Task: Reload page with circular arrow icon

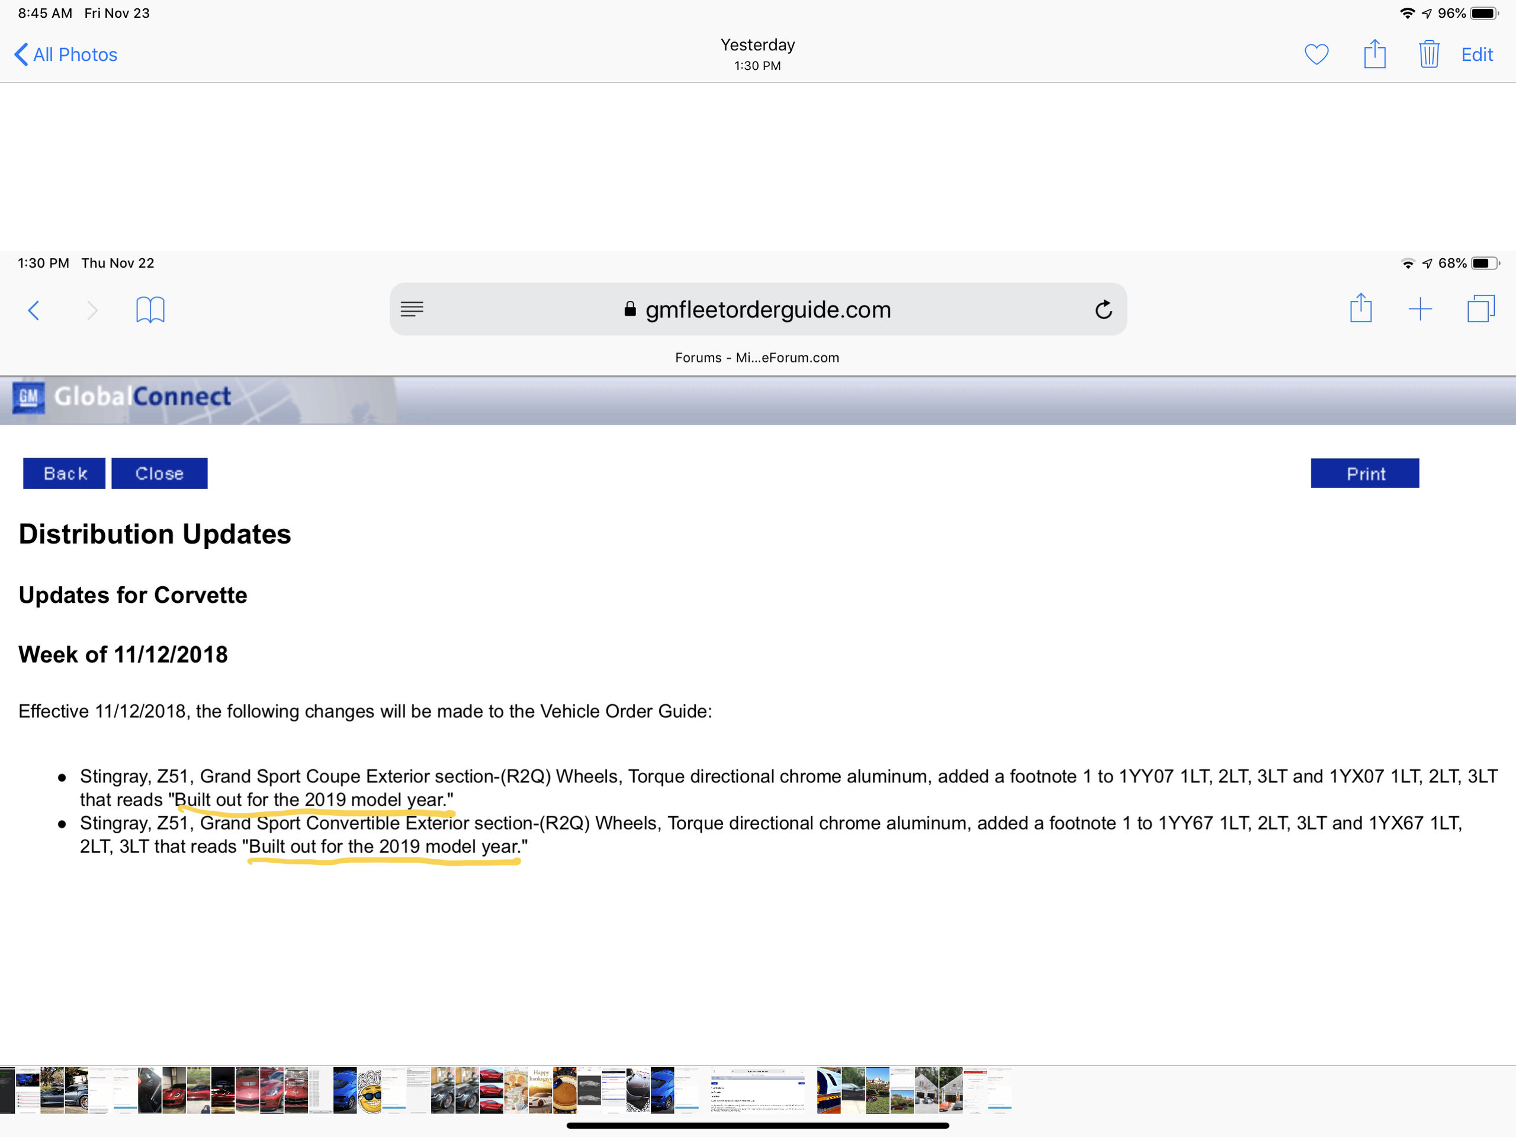Action: 1103,310
